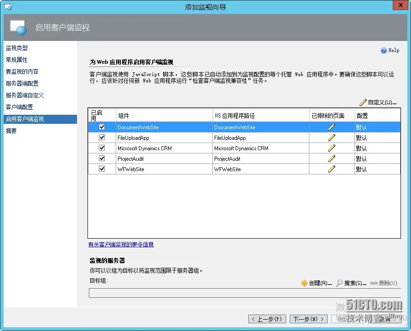Image resolution: width=411 pixels, height=331 pixels.
Task: Open the Help icon link
Action: click(390, 50)
